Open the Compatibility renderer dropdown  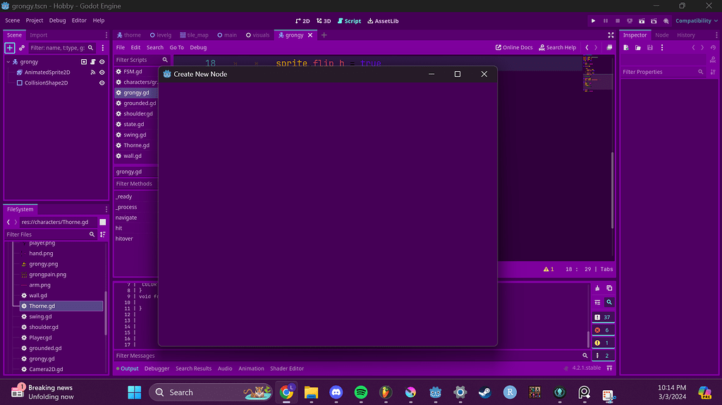click(x=696, y=20)
